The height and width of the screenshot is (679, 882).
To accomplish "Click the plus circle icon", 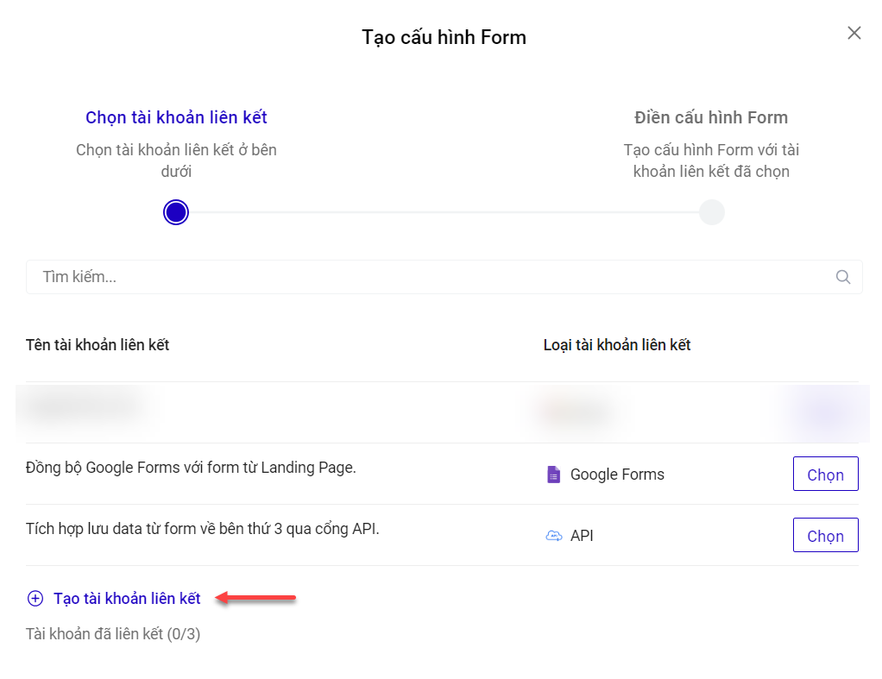I will click(35, 599).
